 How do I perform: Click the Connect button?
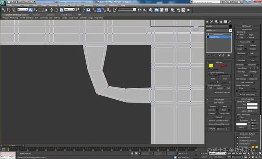(x=219, y=117)
